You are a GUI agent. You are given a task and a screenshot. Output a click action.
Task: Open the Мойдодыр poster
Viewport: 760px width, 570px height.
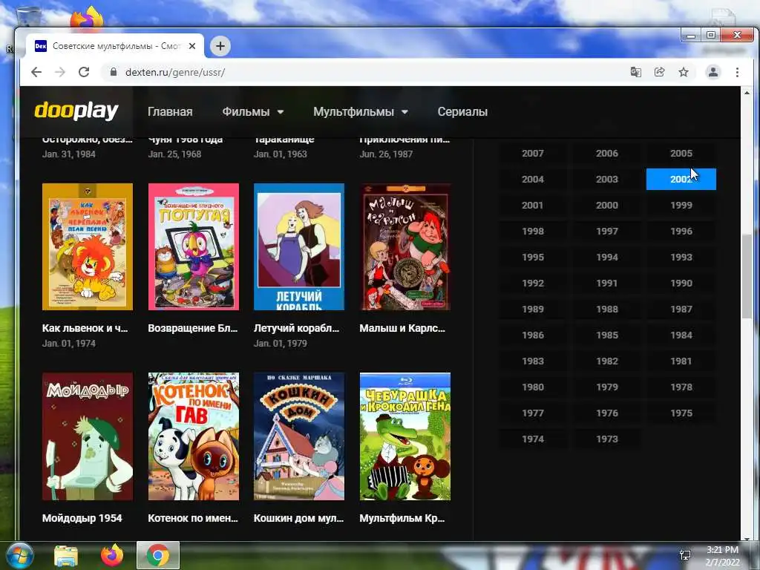coord(88,436)
